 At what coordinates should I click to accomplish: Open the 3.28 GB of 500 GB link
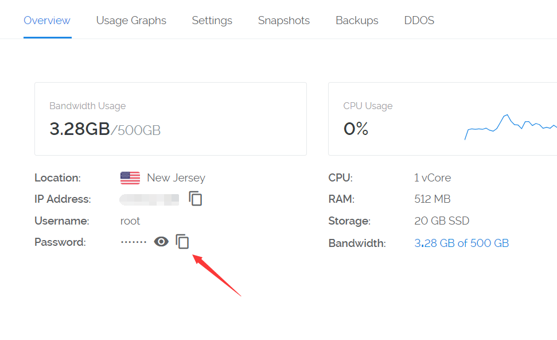[x=462, y=243]
